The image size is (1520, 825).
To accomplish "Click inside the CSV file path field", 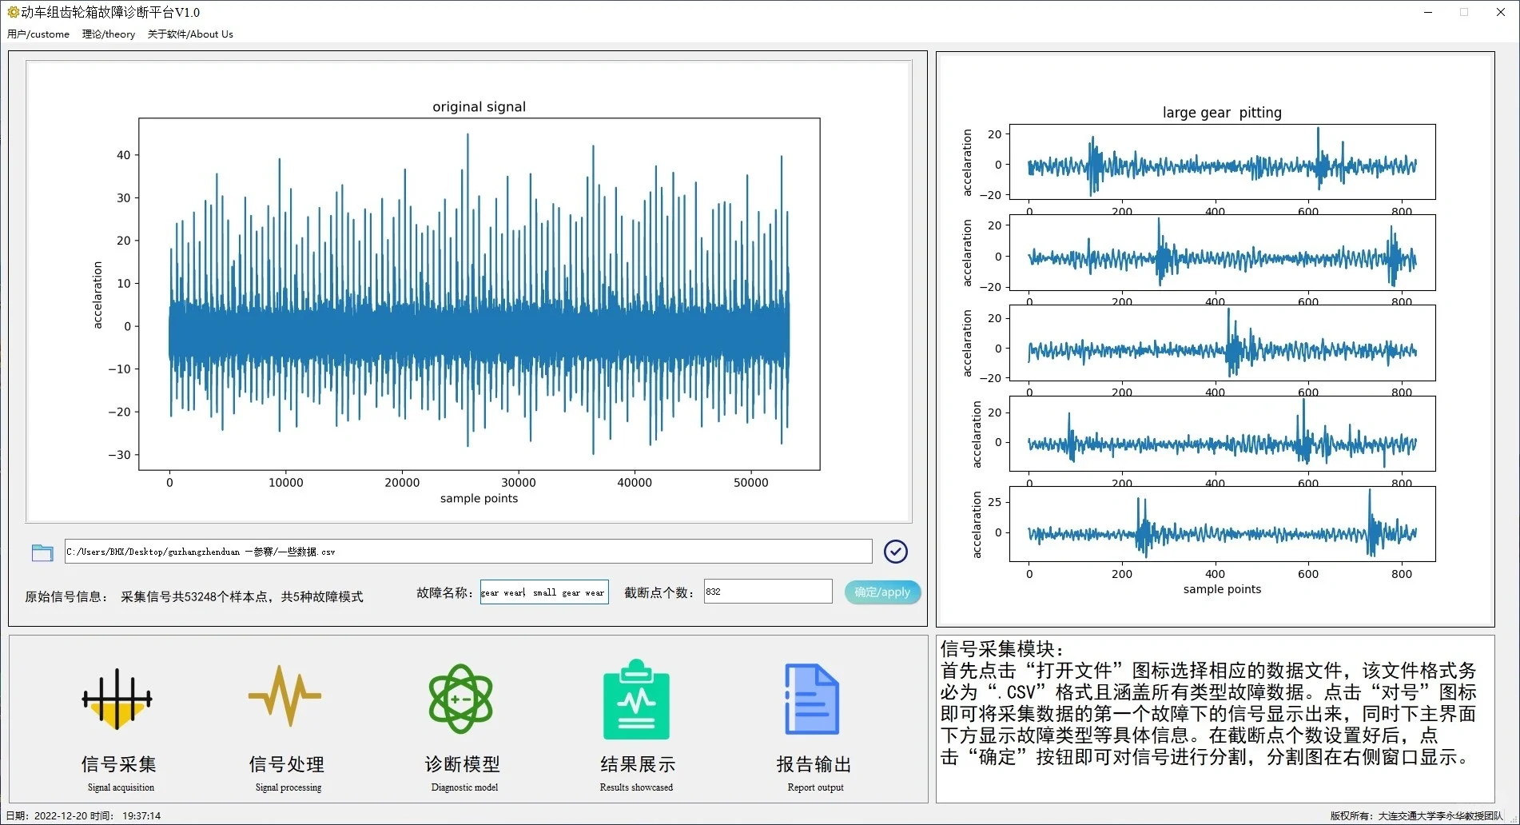I will point(468,552).
